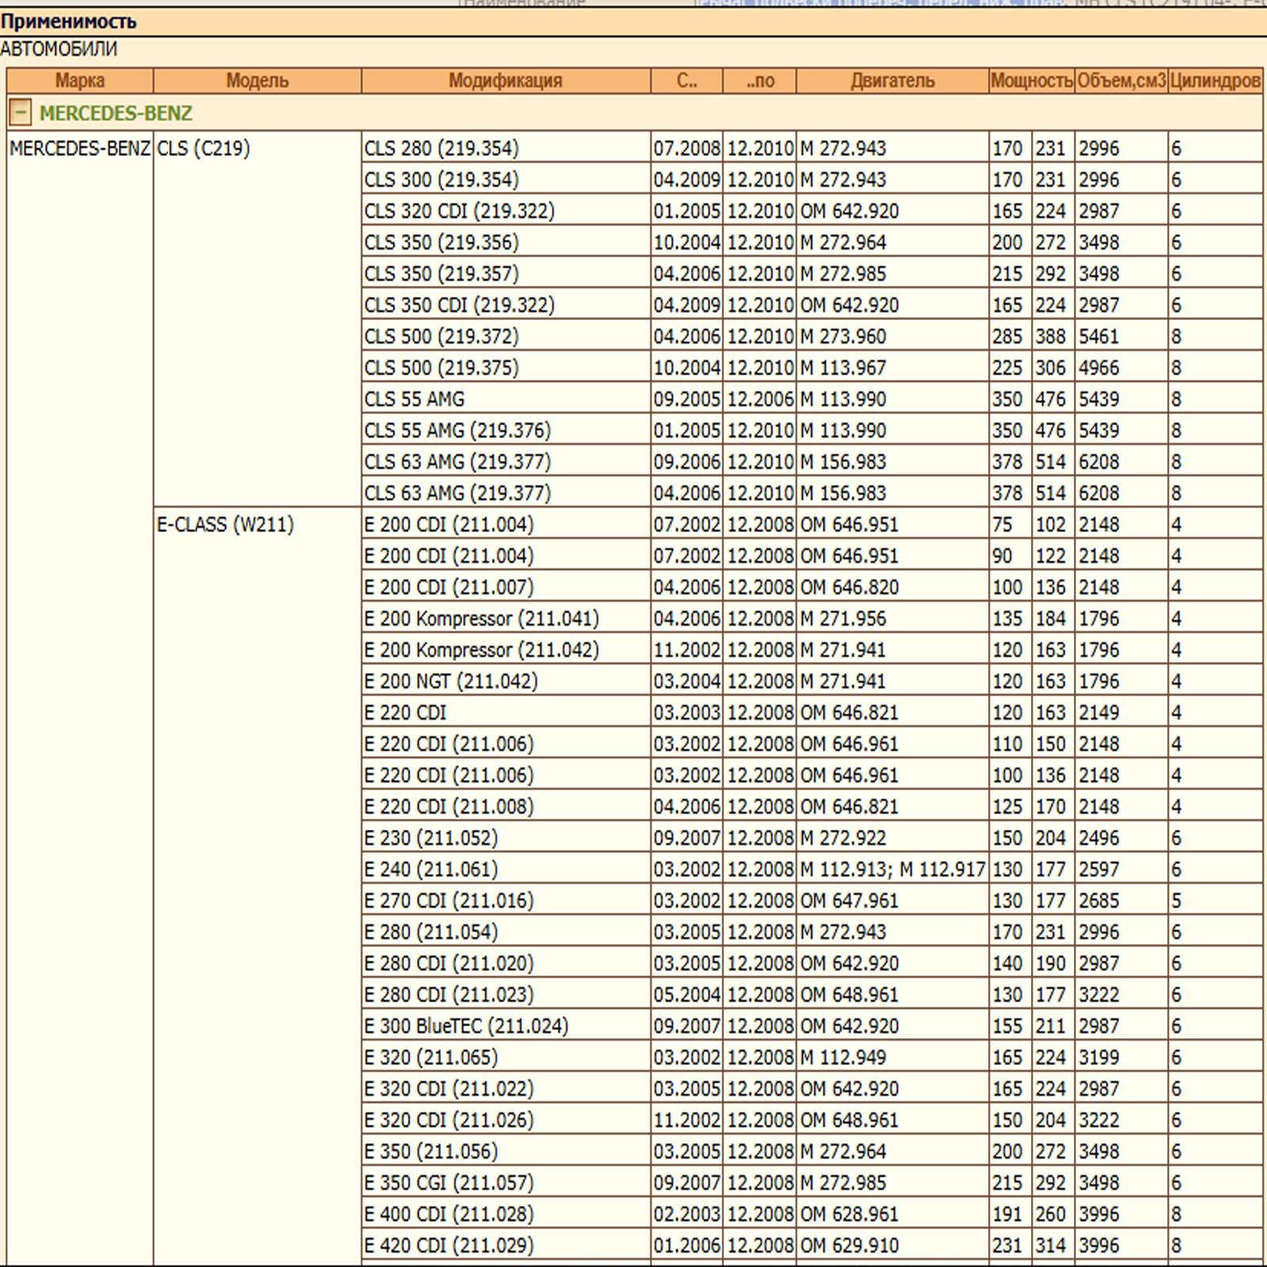Select E 300 BlueTEC (211.024) modification

point(466,1026)
